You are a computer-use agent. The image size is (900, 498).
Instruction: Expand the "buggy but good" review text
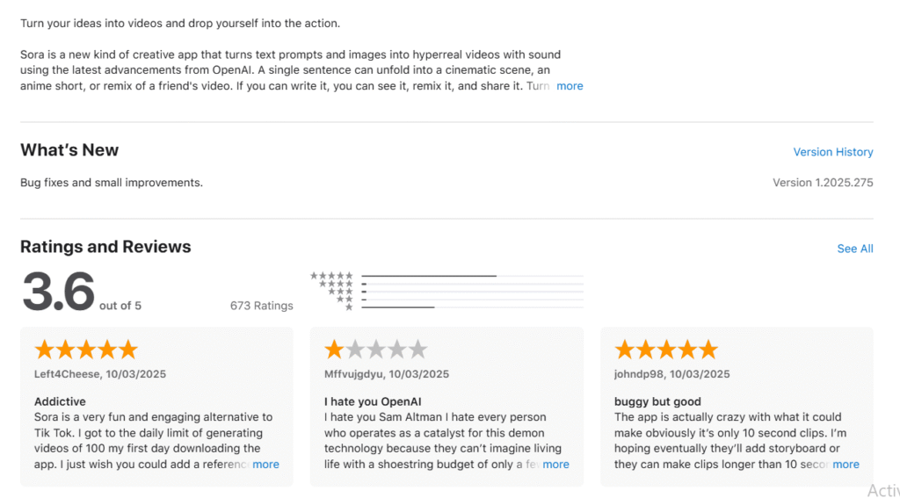click(846, 465)
